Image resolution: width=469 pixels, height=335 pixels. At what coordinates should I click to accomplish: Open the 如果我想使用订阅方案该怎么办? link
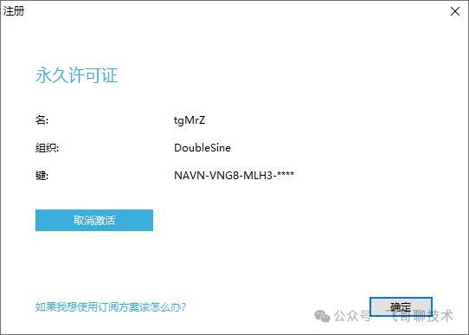pos(111,307)
